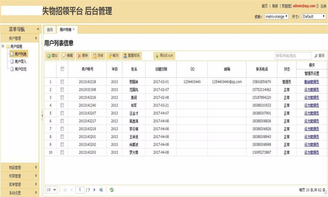This screenshot has height=197, width=328.
Task: Click 设为管理员 link for 2013143203
Action: coord(312,152)
